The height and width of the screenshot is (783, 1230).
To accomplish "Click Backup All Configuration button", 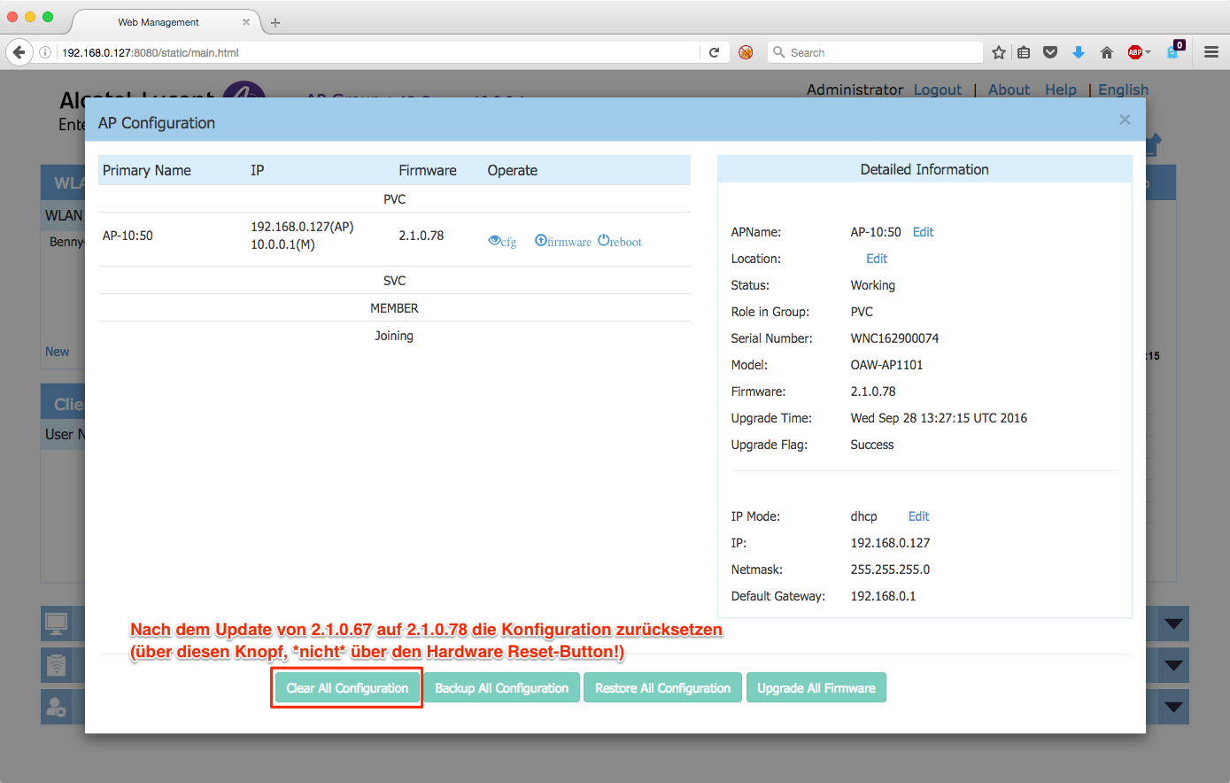I will 501,688.
